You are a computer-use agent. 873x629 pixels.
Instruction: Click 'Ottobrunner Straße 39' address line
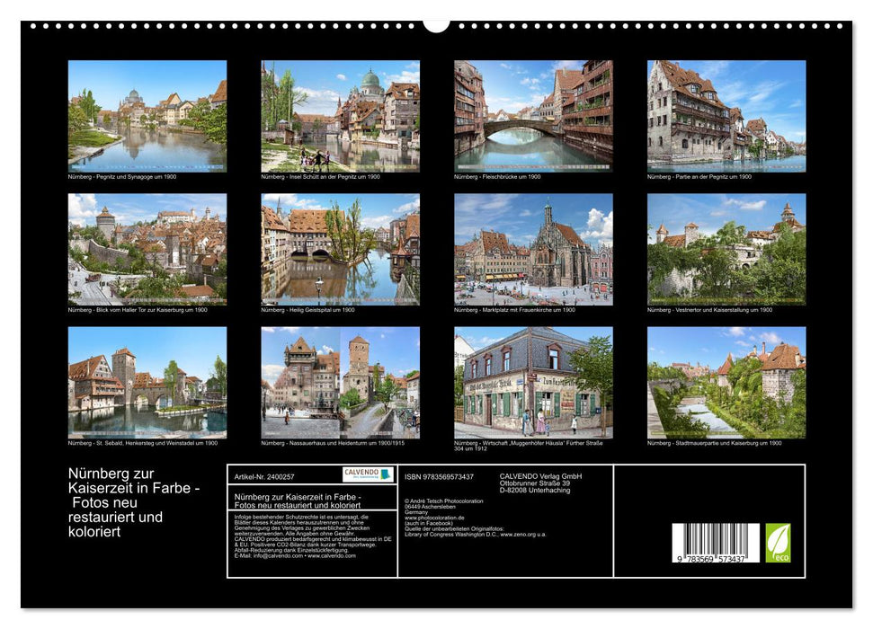(534, 483)
